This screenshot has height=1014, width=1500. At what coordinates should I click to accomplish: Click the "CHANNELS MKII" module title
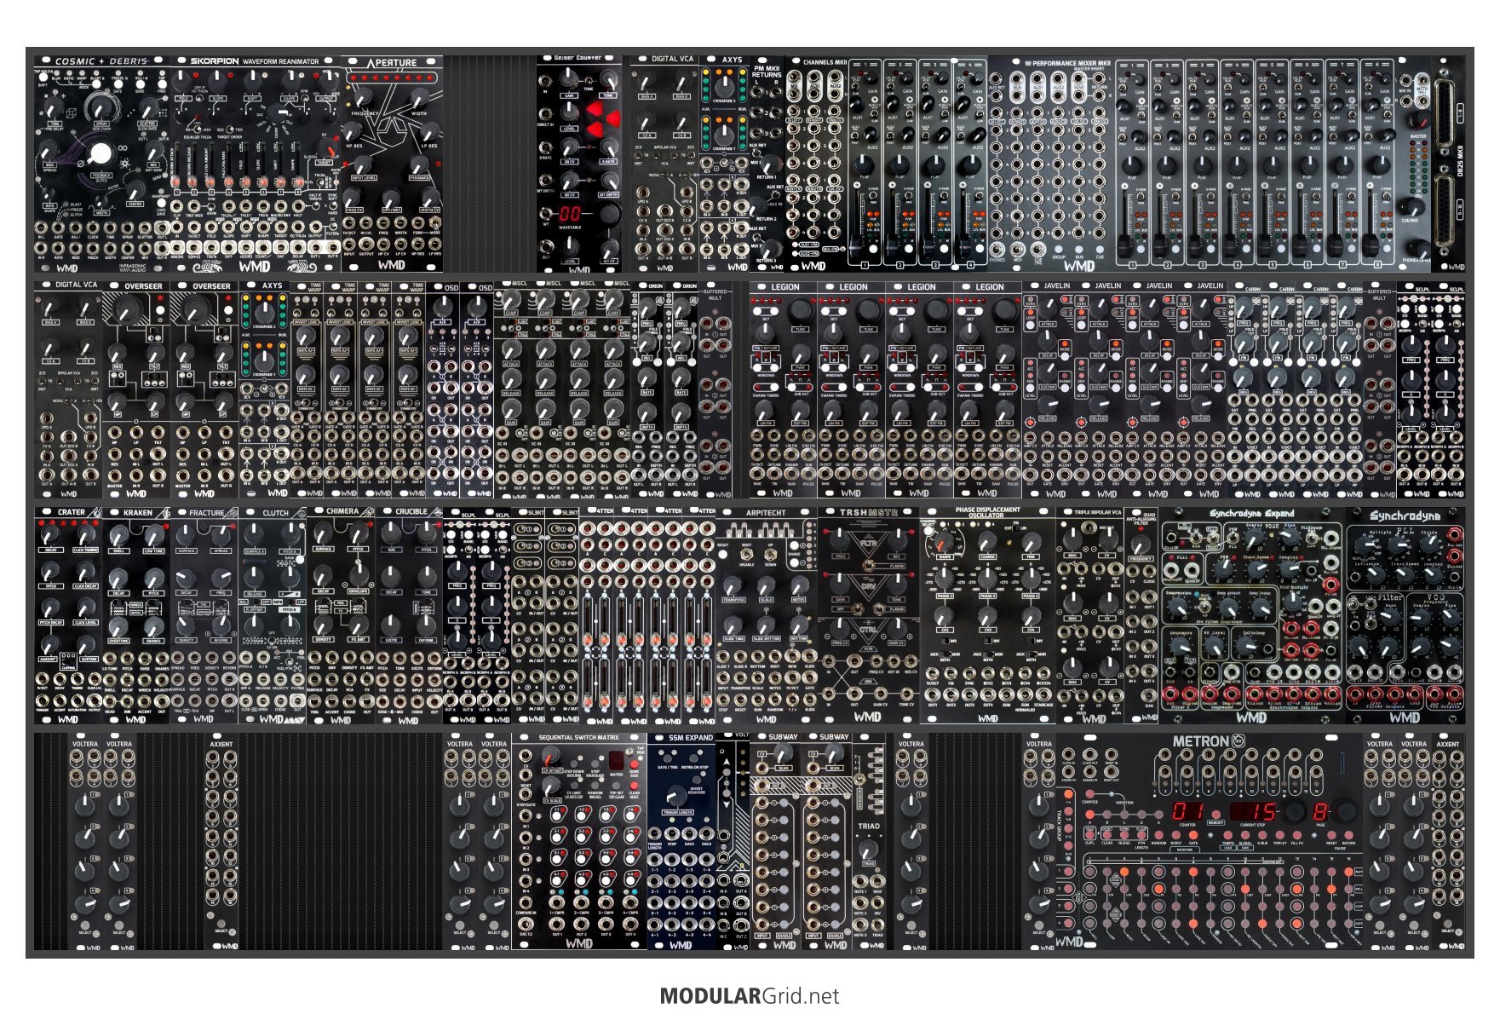[x=825, y=62]
